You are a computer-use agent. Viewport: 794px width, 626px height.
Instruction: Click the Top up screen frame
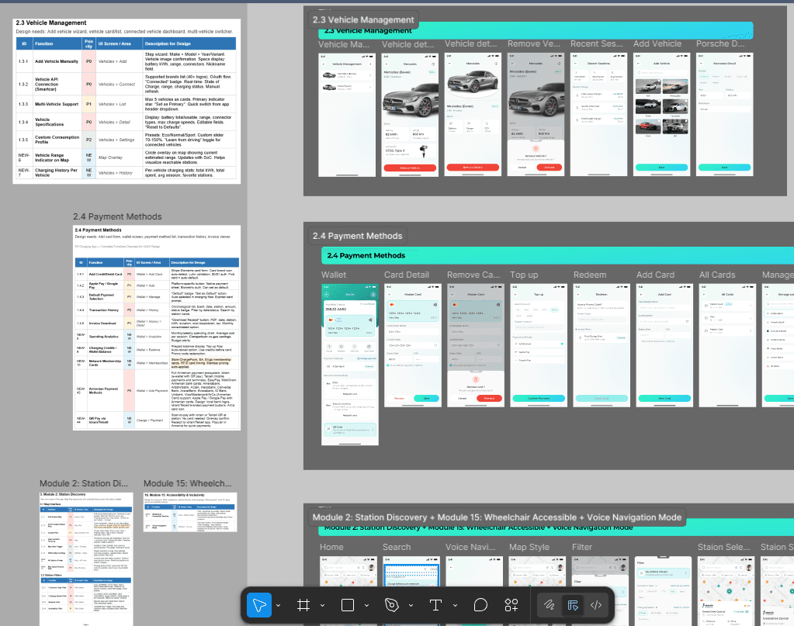pyautogui.click(x=539, y=345)
